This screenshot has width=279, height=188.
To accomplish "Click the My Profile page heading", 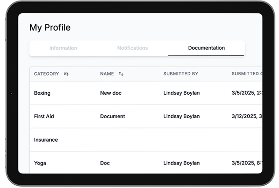I will 50,28.
